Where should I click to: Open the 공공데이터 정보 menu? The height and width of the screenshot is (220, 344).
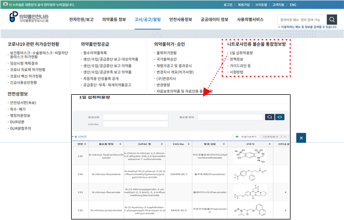(215, 20)
